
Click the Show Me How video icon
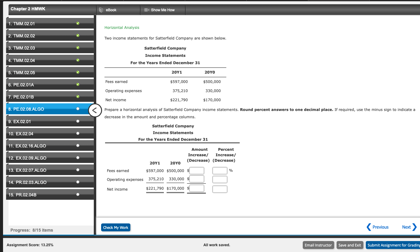point(146,10)
